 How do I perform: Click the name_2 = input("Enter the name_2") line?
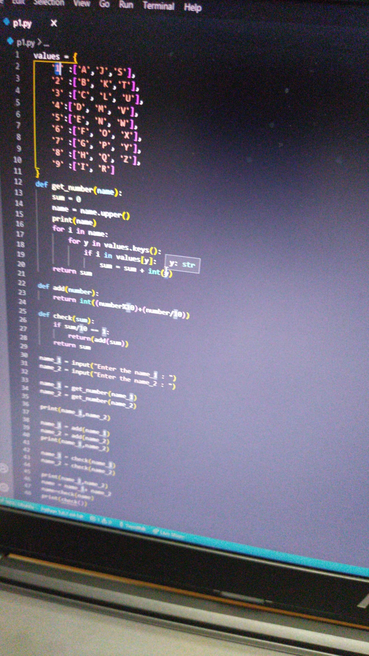point(108,376)
